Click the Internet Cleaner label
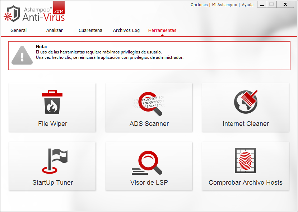 [x=246, y=124]
